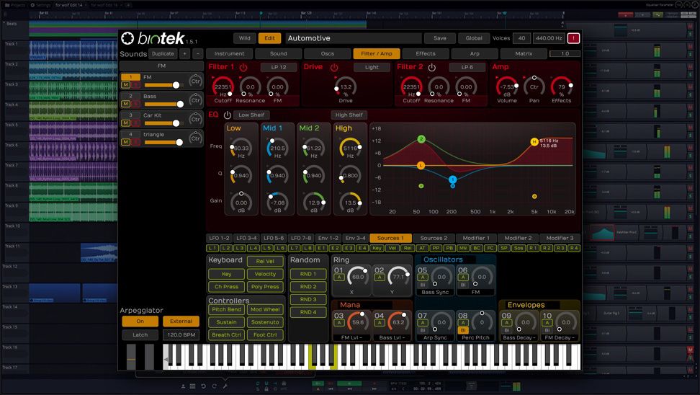This screenshot has height=395, width=700.
Task: Open Low Shelf EQ type dropdown
Action: pyautogui.click(x=251, y=115)
